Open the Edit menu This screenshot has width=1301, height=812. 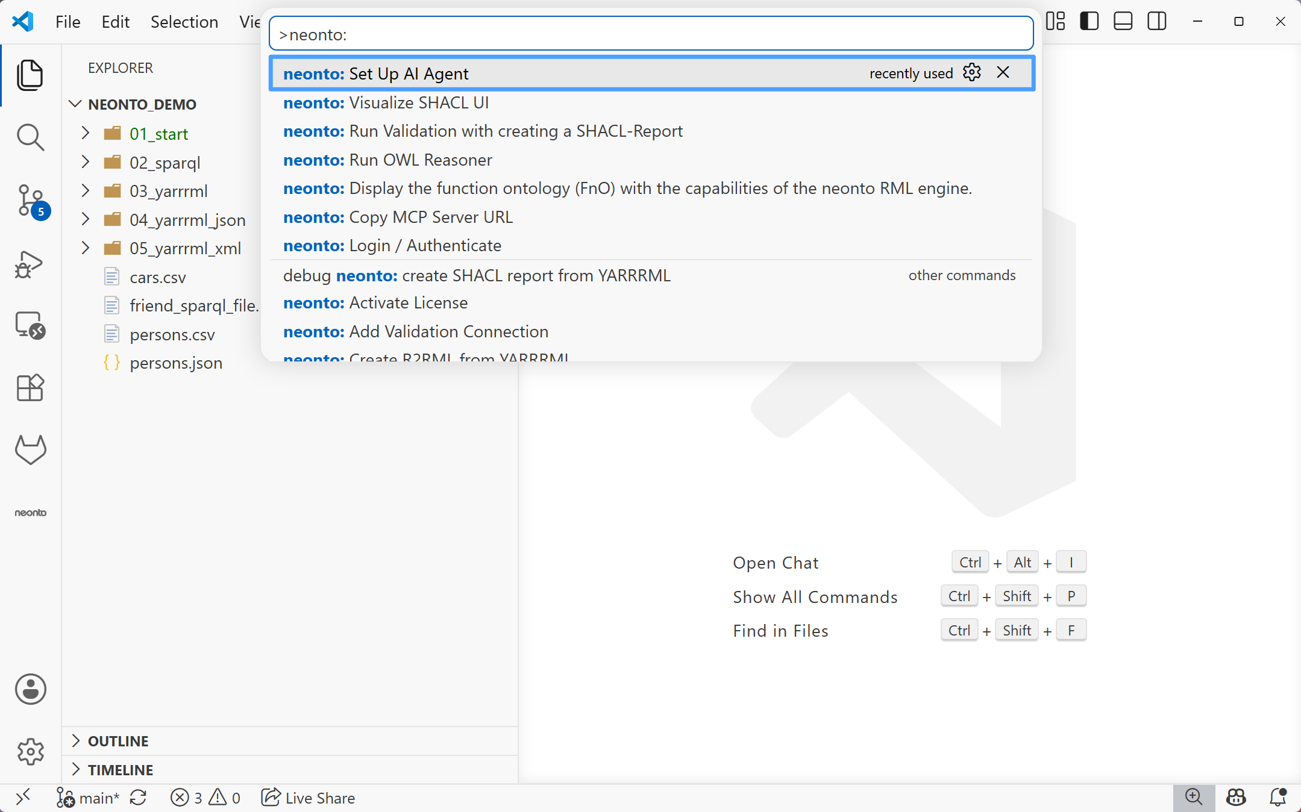tap(116, 22)
